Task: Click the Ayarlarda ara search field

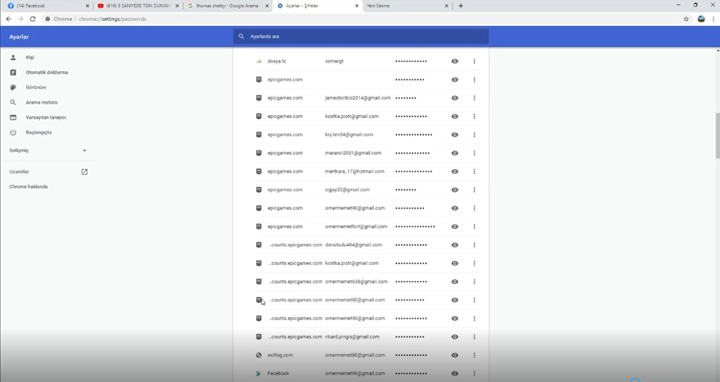Action: click(361, 36)
